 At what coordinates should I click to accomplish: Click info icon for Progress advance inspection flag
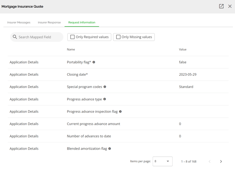click(x=120, y=111)
